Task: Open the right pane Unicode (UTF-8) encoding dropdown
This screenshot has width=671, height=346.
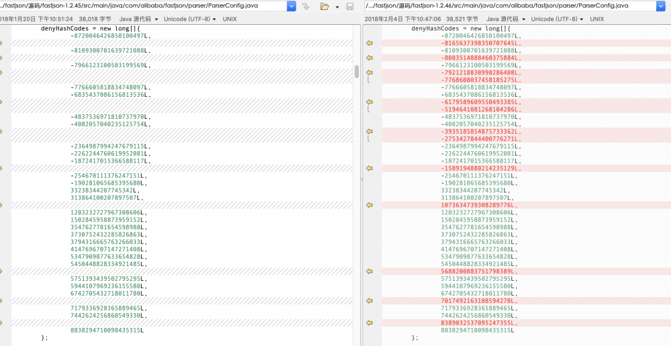Action: coord(557,19)
